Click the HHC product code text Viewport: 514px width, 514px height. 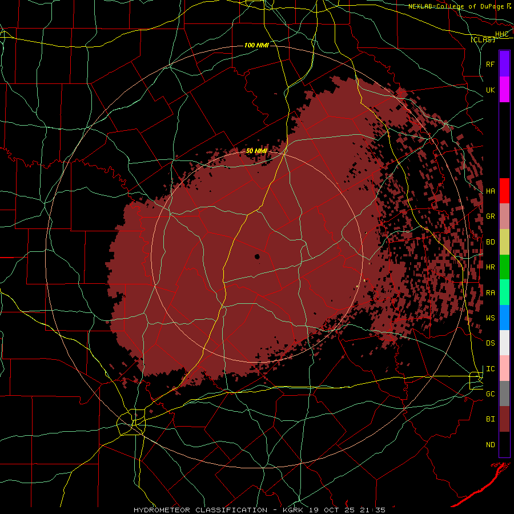502,34
